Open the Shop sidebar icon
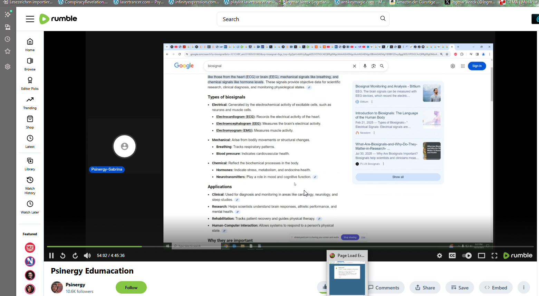 [x=30, y=122]
